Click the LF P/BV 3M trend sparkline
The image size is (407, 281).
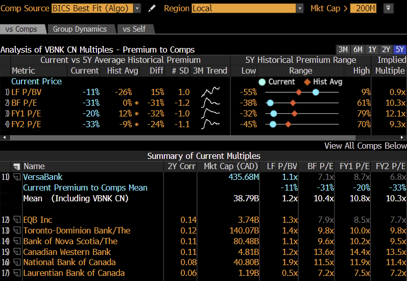[x=210, y=92]
